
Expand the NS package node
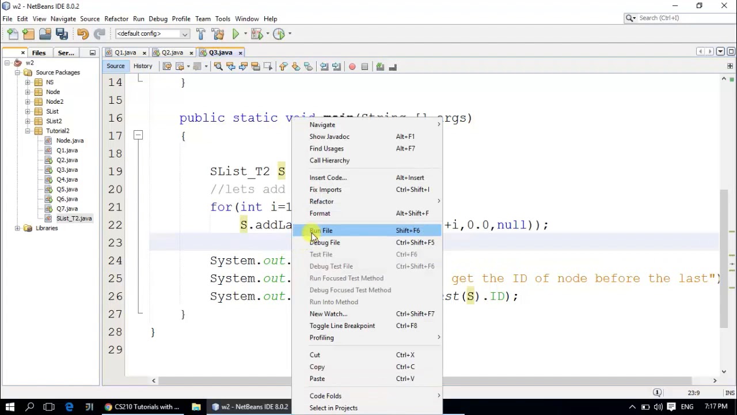28,82
